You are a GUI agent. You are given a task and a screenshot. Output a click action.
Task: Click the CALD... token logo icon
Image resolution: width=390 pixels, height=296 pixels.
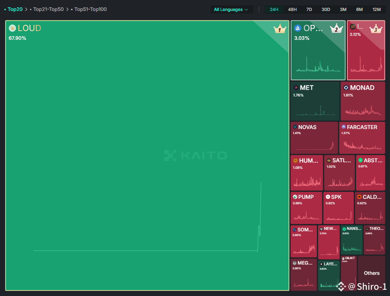359,197
